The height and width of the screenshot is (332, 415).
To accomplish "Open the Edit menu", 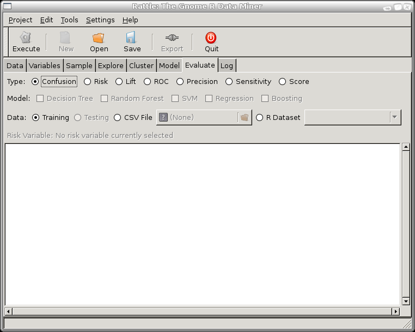I will point(47,20).
